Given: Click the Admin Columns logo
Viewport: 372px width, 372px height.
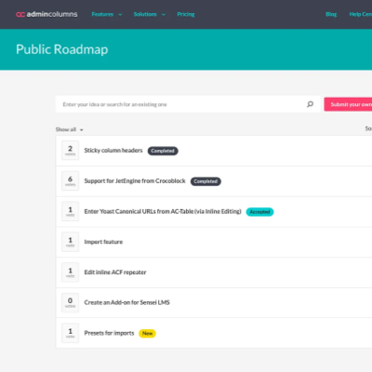Looking at the screenshot, I should pos(46,14).
